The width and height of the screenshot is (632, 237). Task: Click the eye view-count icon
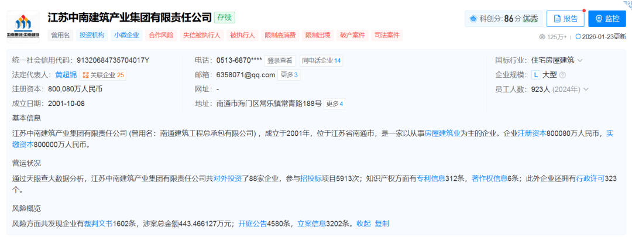coord(542,37)
